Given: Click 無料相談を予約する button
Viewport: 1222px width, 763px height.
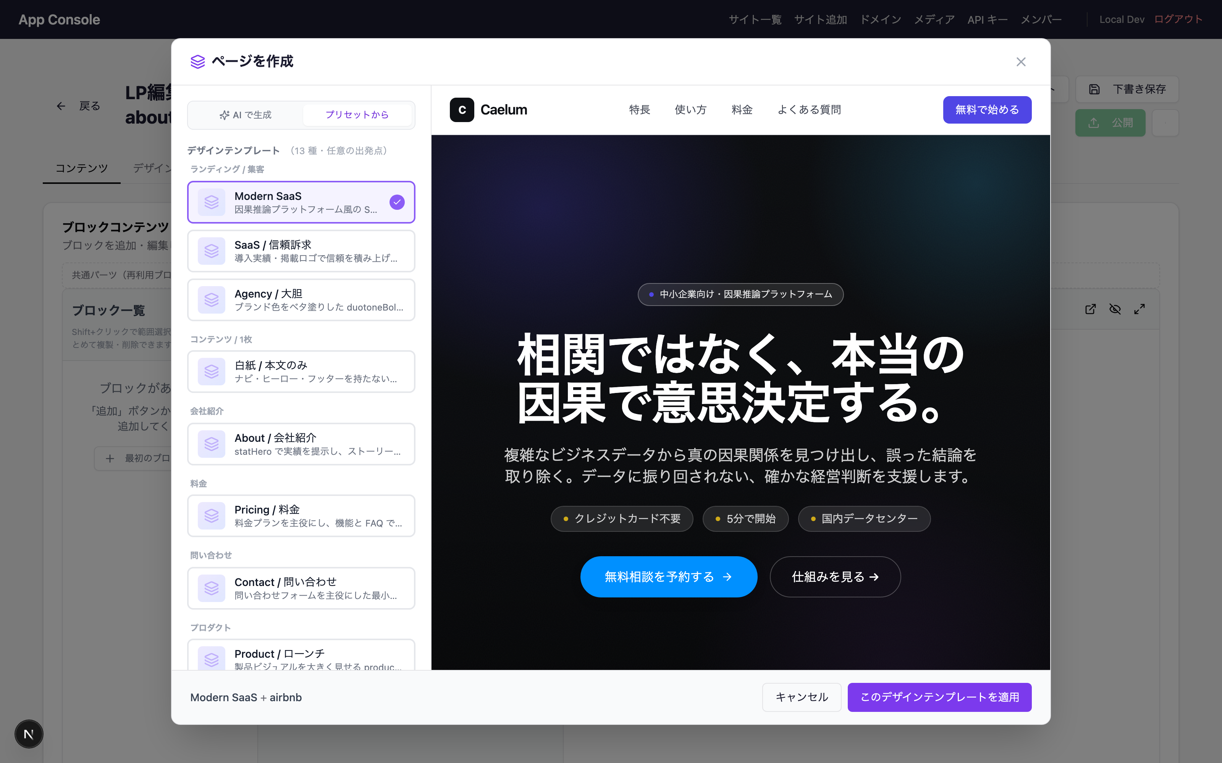Looking at the screenshot, I should pyautogui.click(x=669, y=577).
